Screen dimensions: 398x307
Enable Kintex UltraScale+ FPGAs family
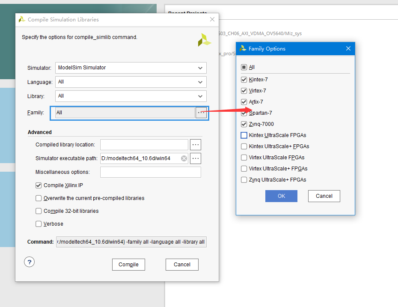click(x=244, y=146)
